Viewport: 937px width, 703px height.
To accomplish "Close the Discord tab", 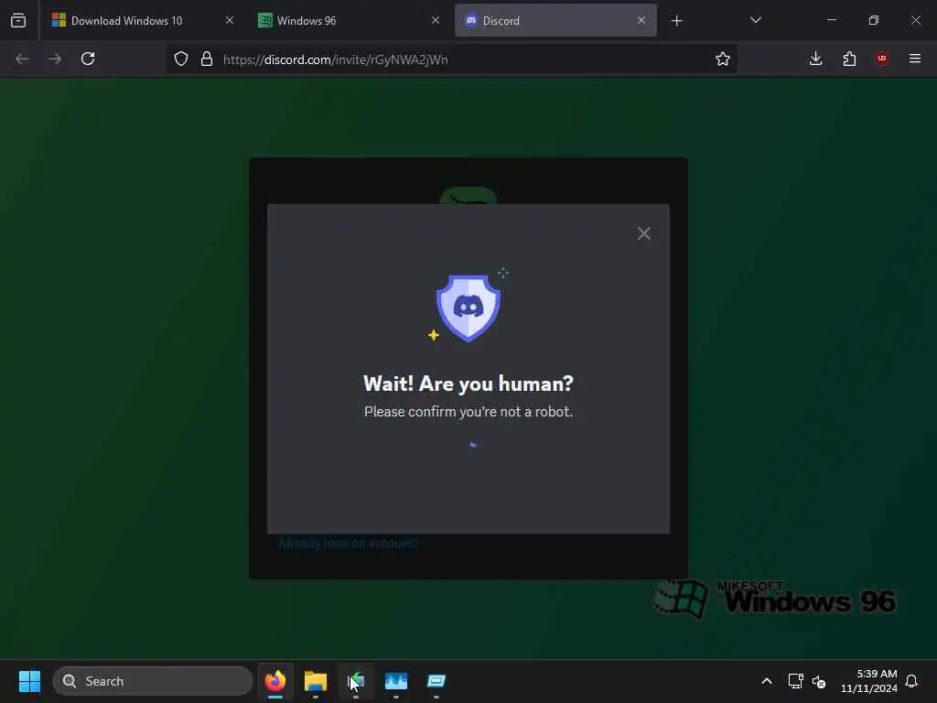I will (x=641, y=20).
